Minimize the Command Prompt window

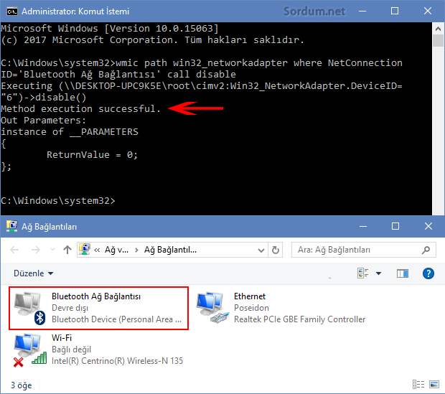pos(362,11)
